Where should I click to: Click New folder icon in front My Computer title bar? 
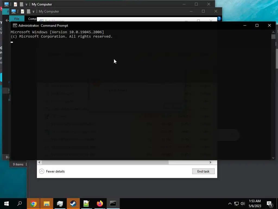[29, 11]
